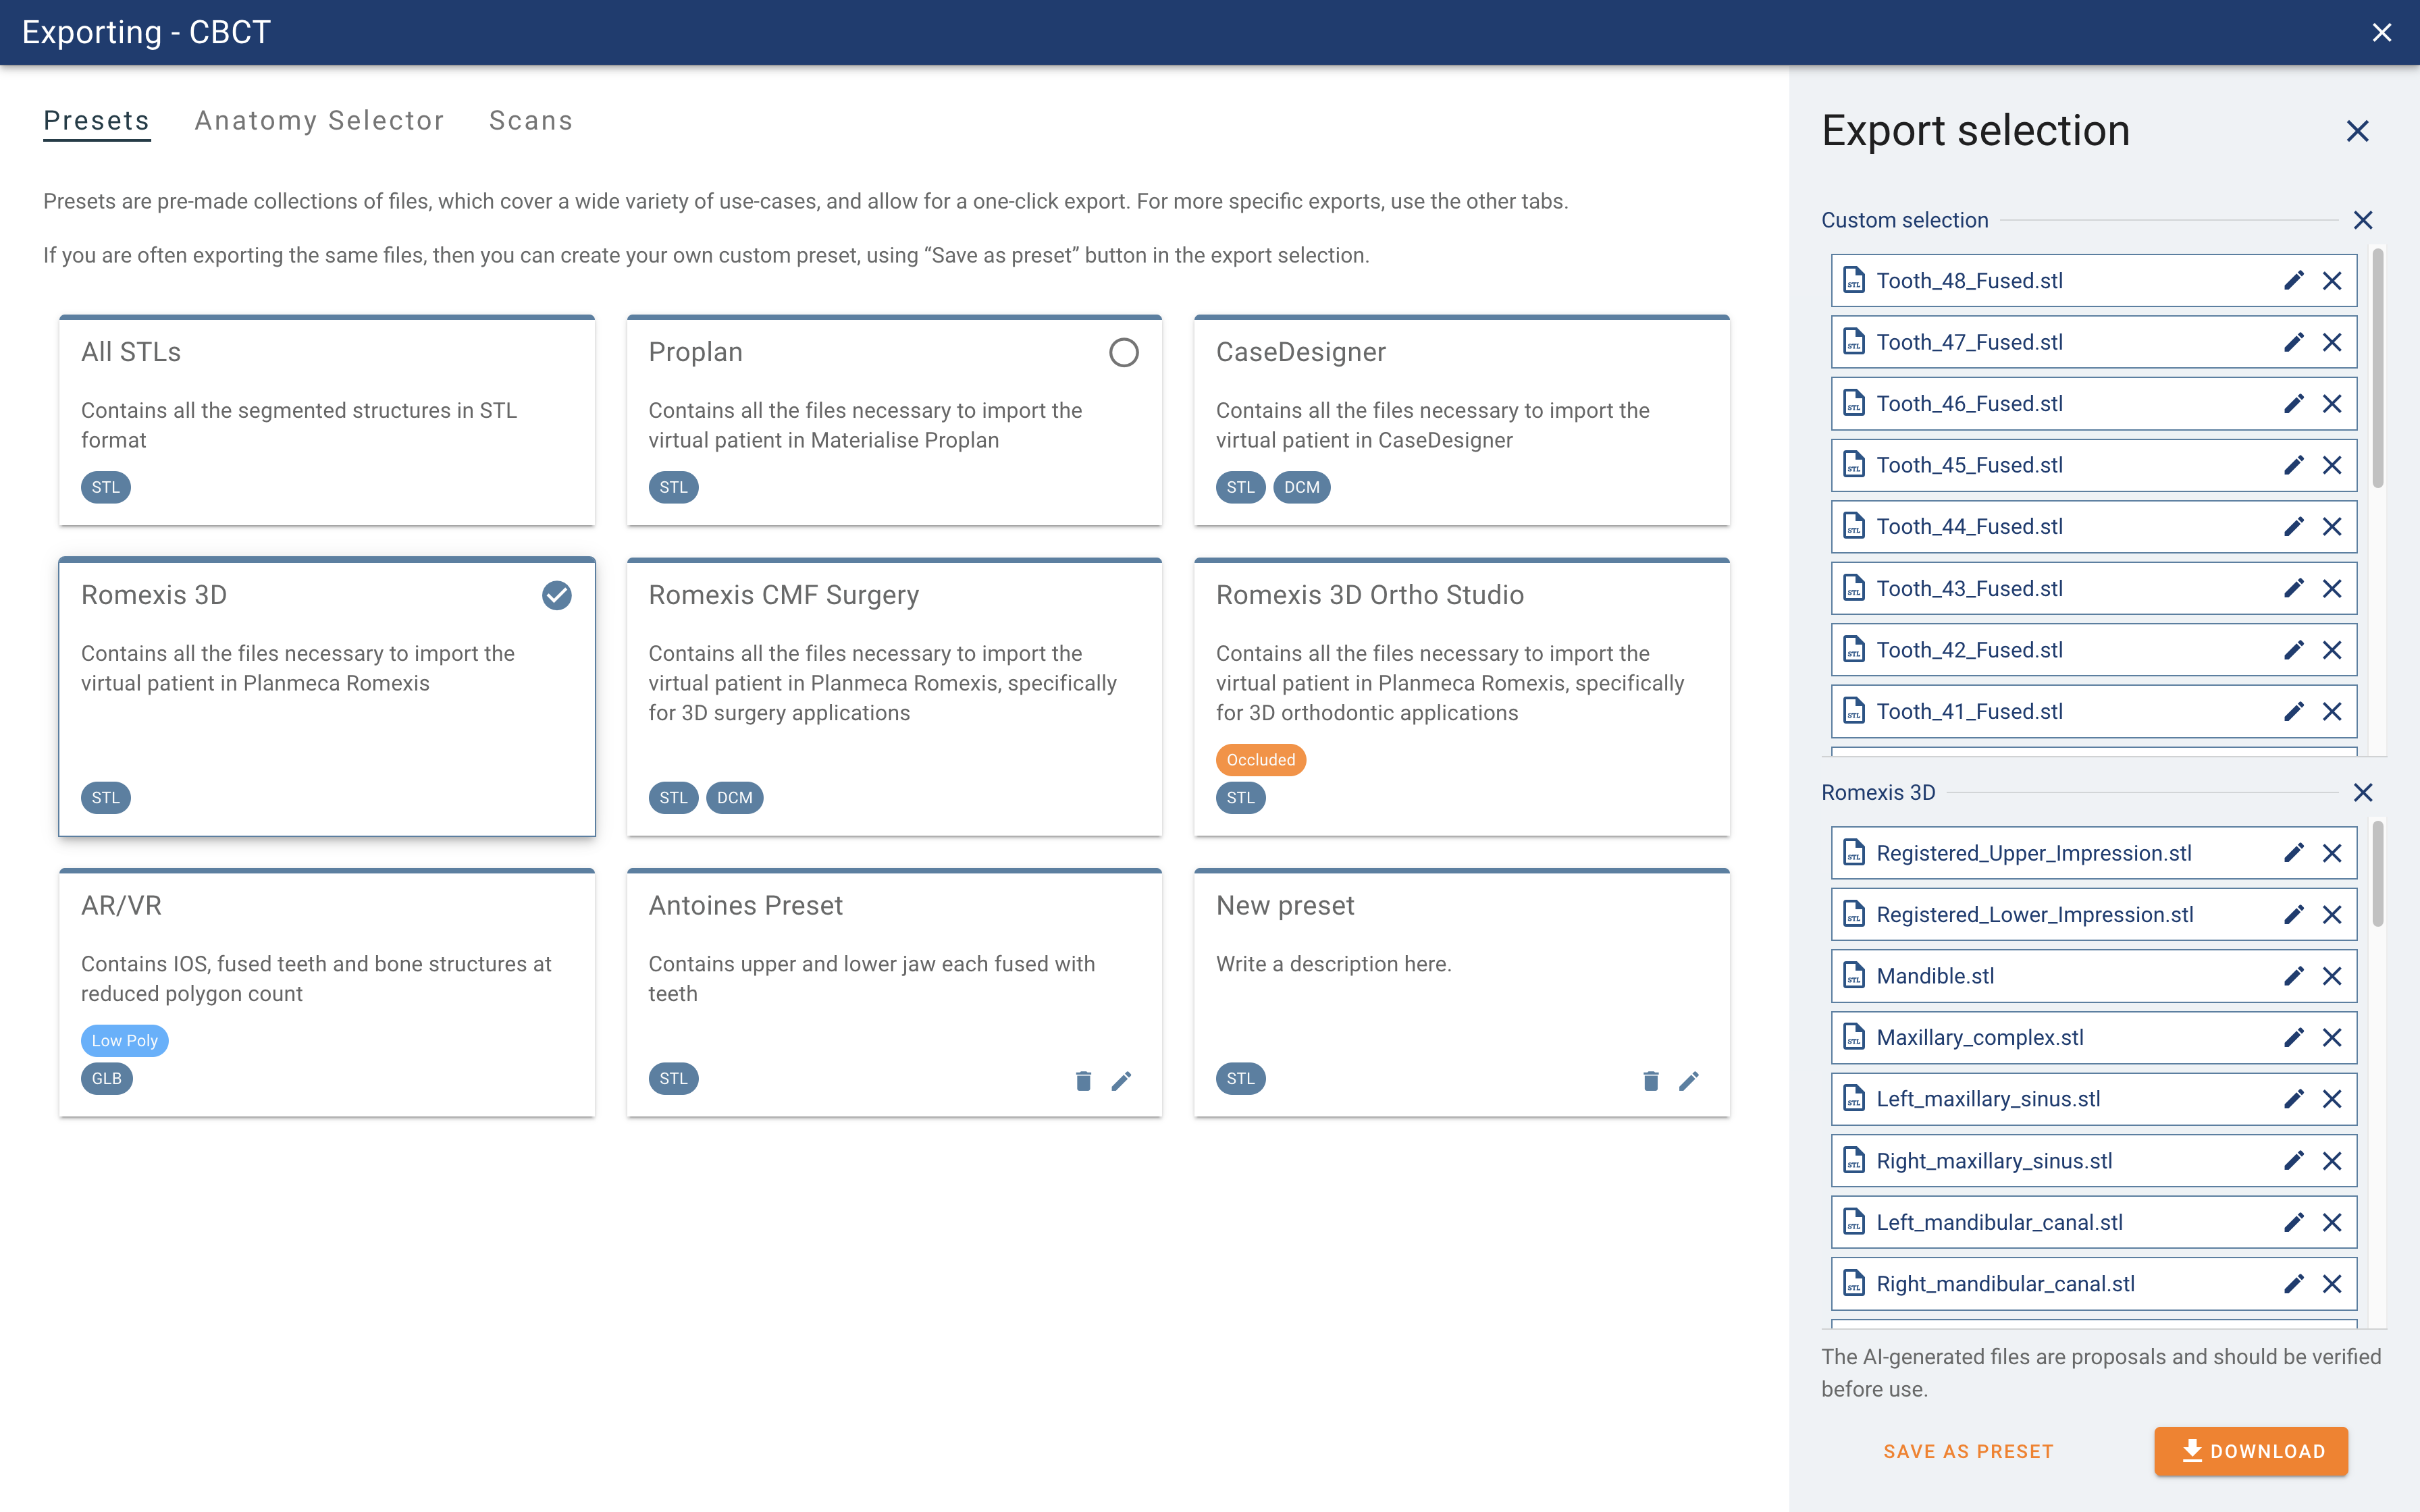Delete the New preset via trash icon
2420x1512 pixels.
tap(1650, 1080)
